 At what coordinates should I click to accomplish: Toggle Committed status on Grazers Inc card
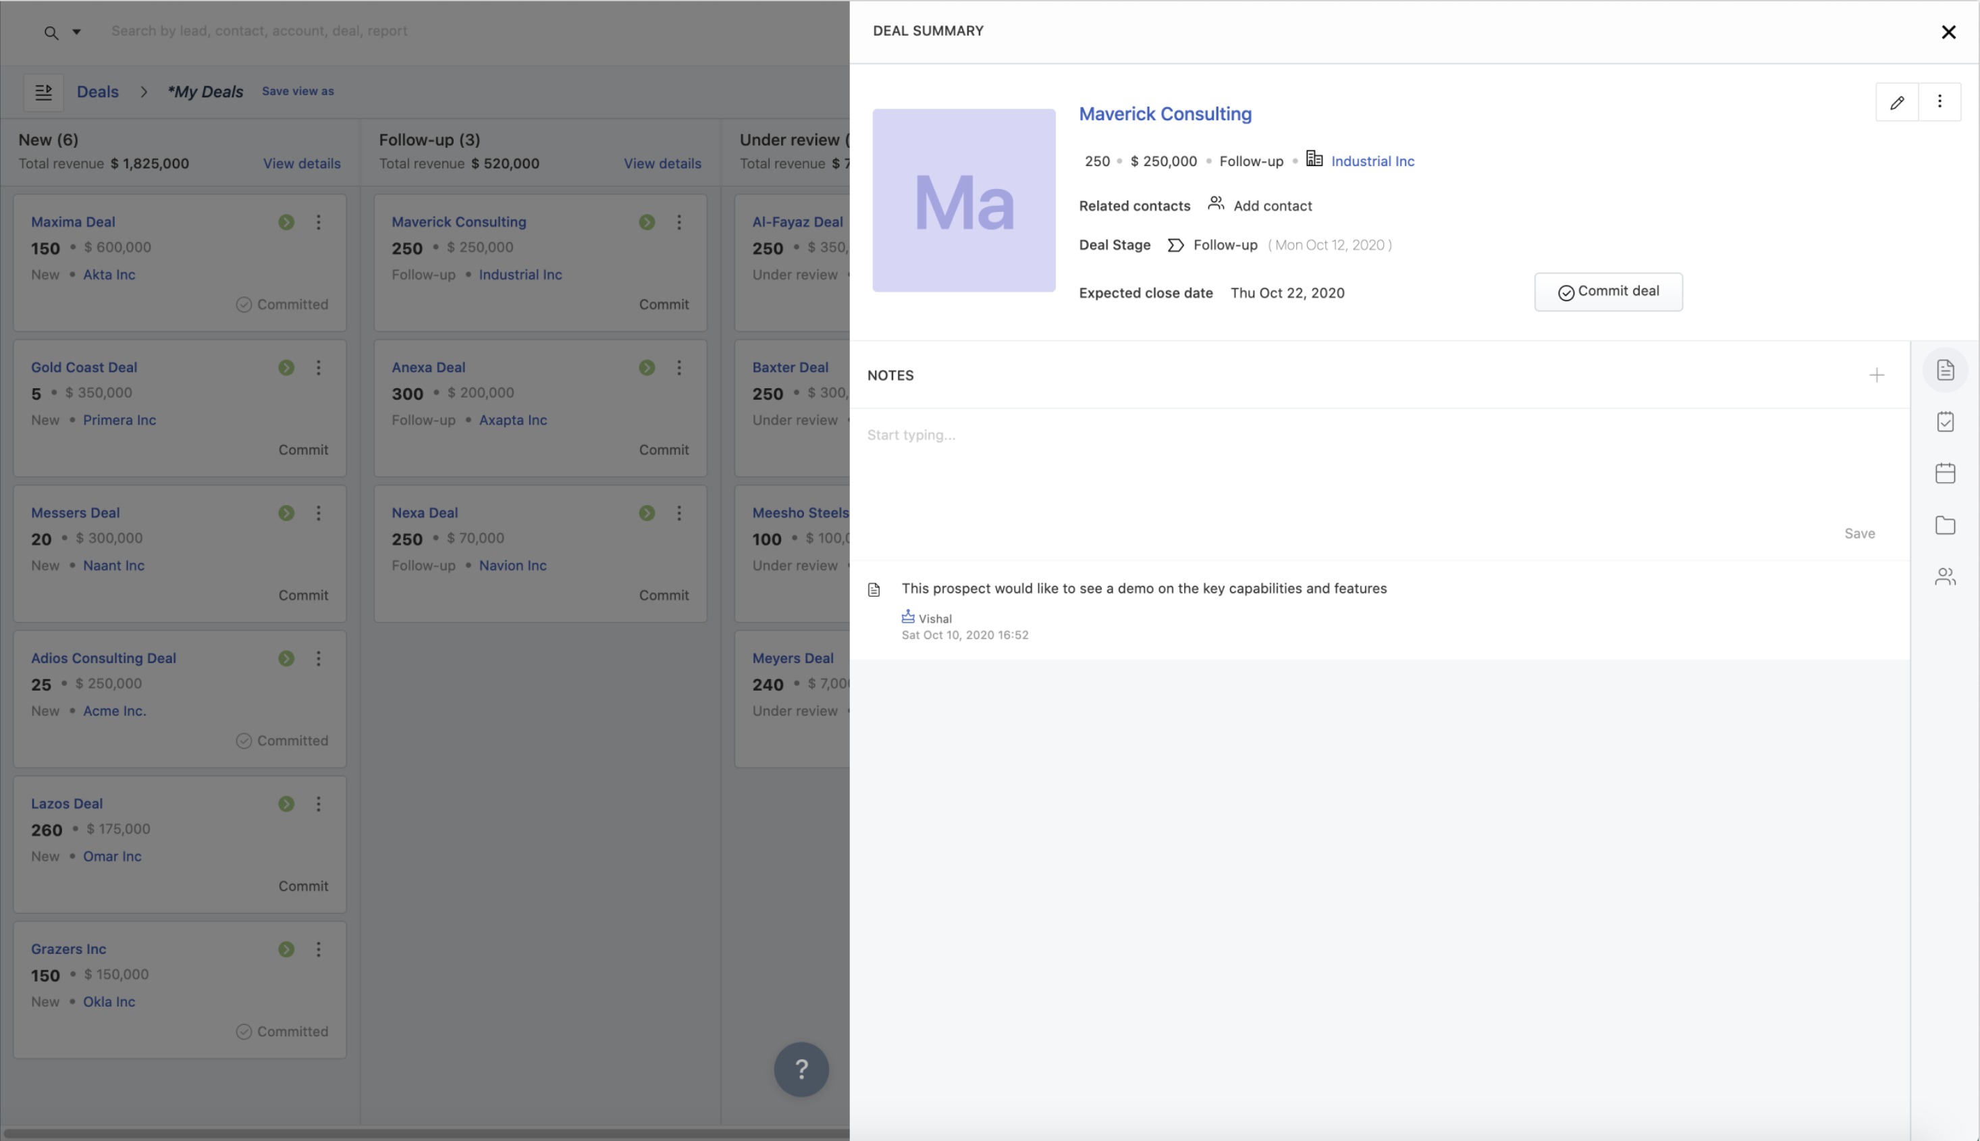282,1032
